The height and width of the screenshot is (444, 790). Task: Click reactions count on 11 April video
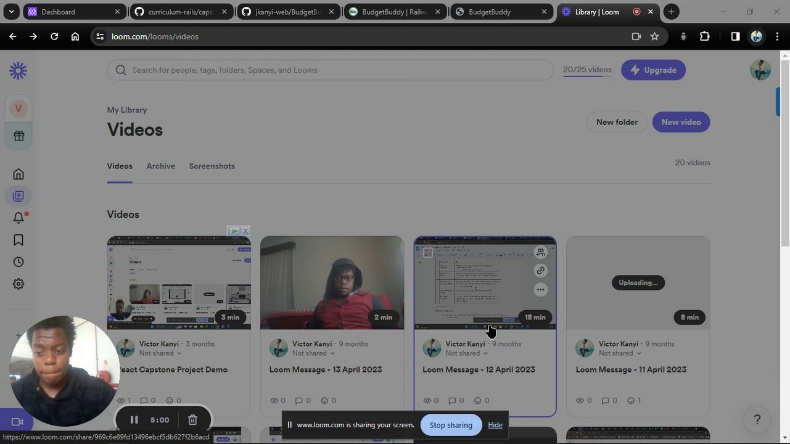pos(634,401)
